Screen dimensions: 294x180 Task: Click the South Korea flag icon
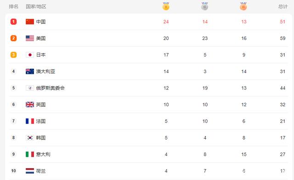coord(30,138)
